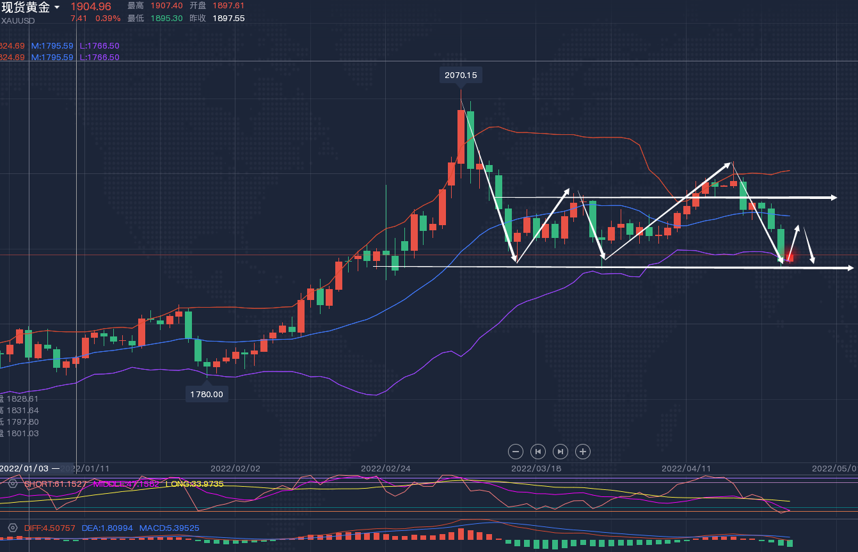This screenshot has height=552, width=858.
Task: Zoom out the chart with minus button
Action: [516, 452]
